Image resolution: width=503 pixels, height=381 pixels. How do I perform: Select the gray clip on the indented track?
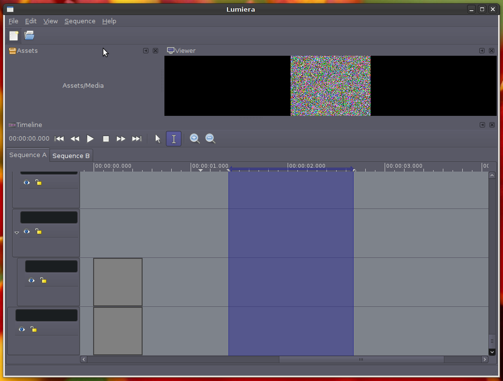[118, 282]
